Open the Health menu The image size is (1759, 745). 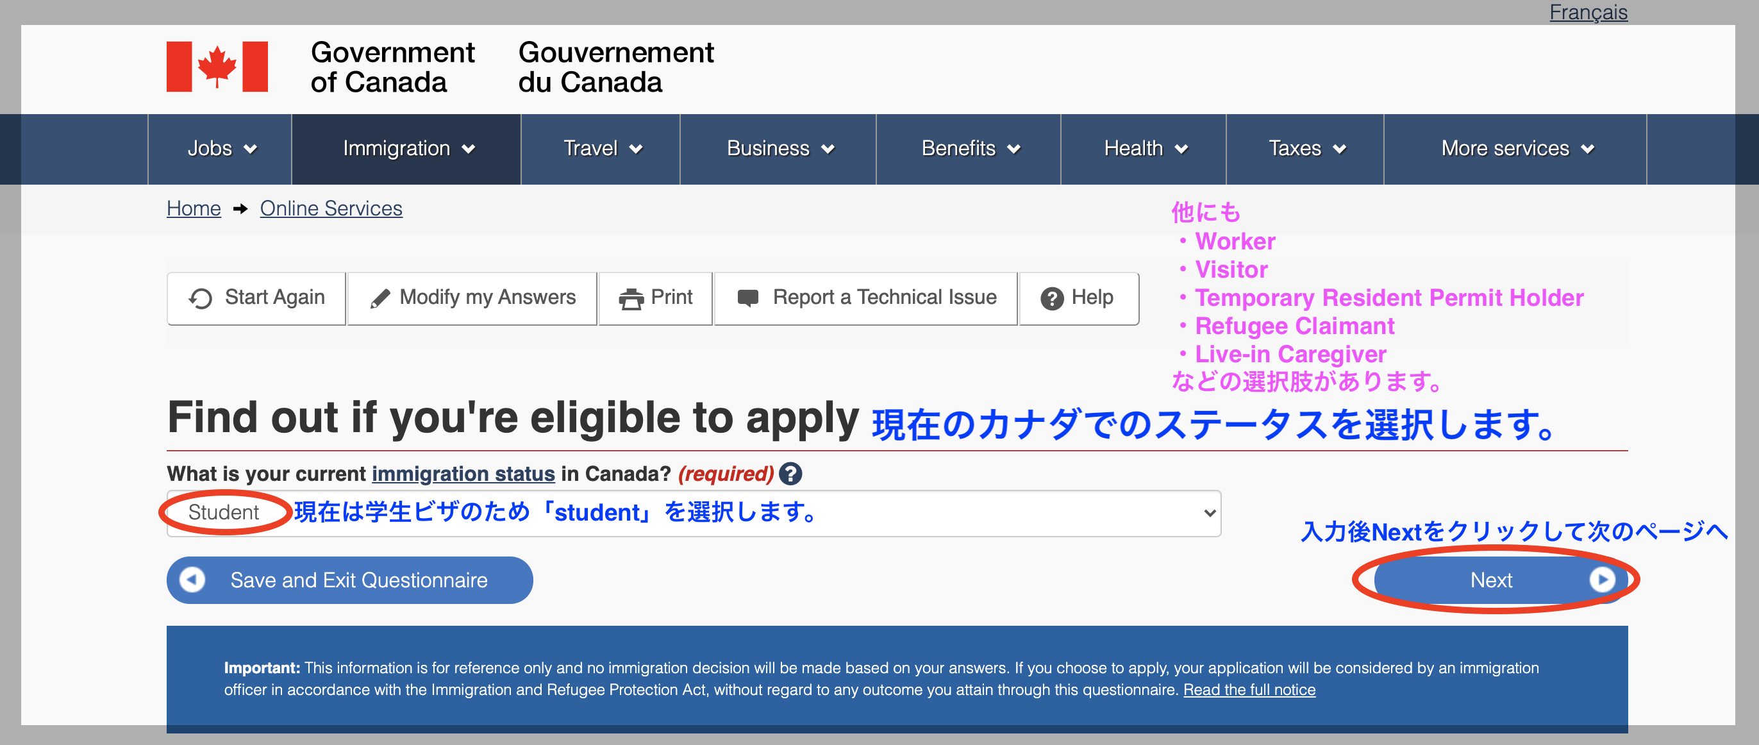pos(1144,149)
